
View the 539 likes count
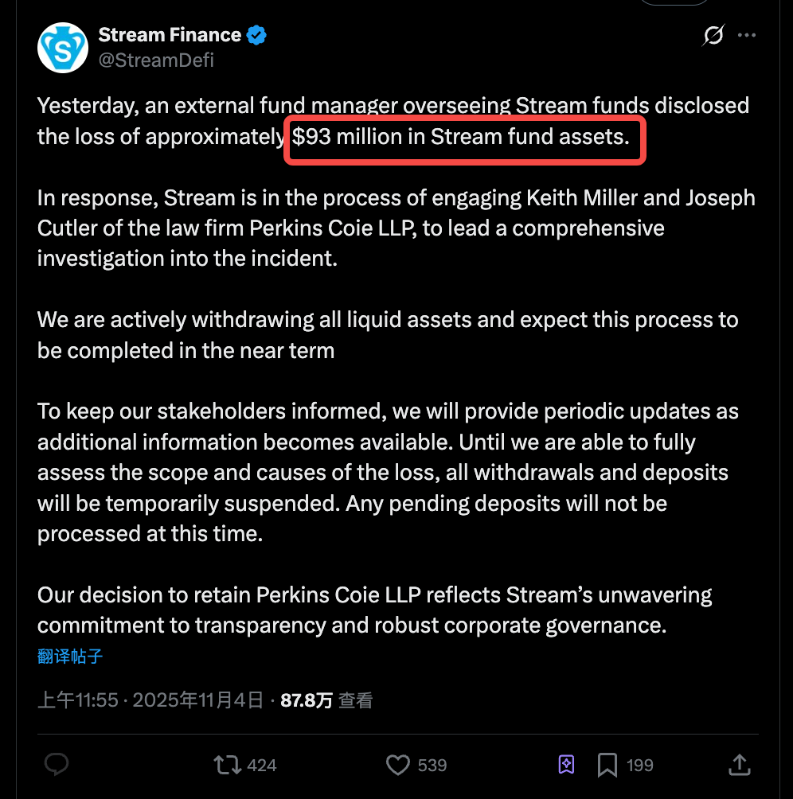[x=431, y=765]
